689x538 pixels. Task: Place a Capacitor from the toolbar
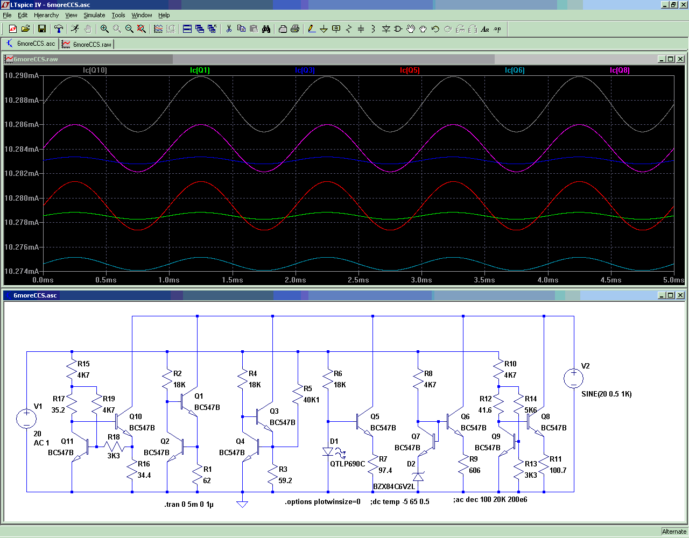tap(361, 29)
